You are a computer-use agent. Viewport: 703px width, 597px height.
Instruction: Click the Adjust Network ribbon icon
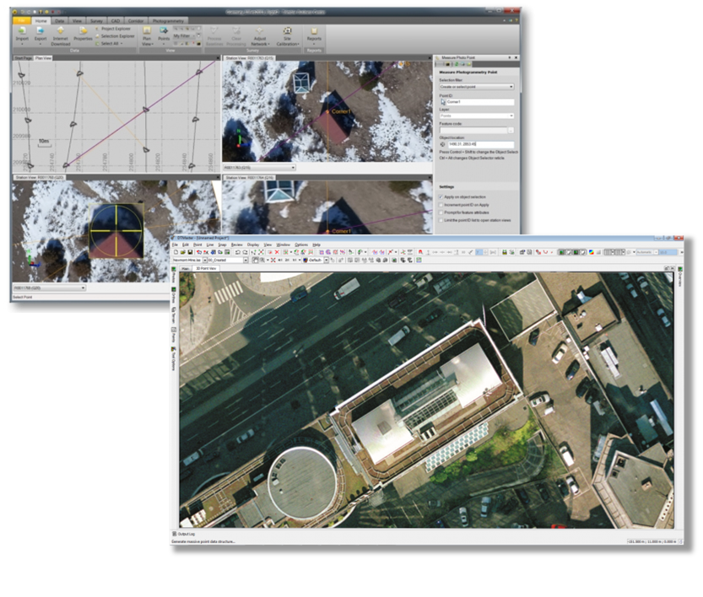(x=260, y=31)
